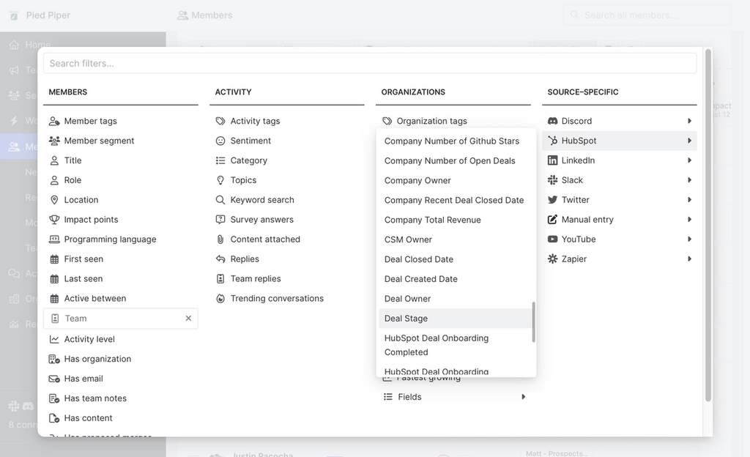Click the Search filters input field
Viewport: 750px width, 457px height.
pyautogui.click(x=370, y=64)
